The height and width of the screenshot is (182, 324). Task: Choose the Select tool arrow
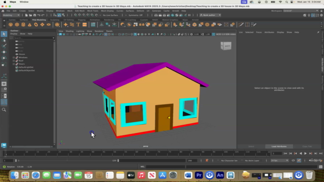(4, 34)
